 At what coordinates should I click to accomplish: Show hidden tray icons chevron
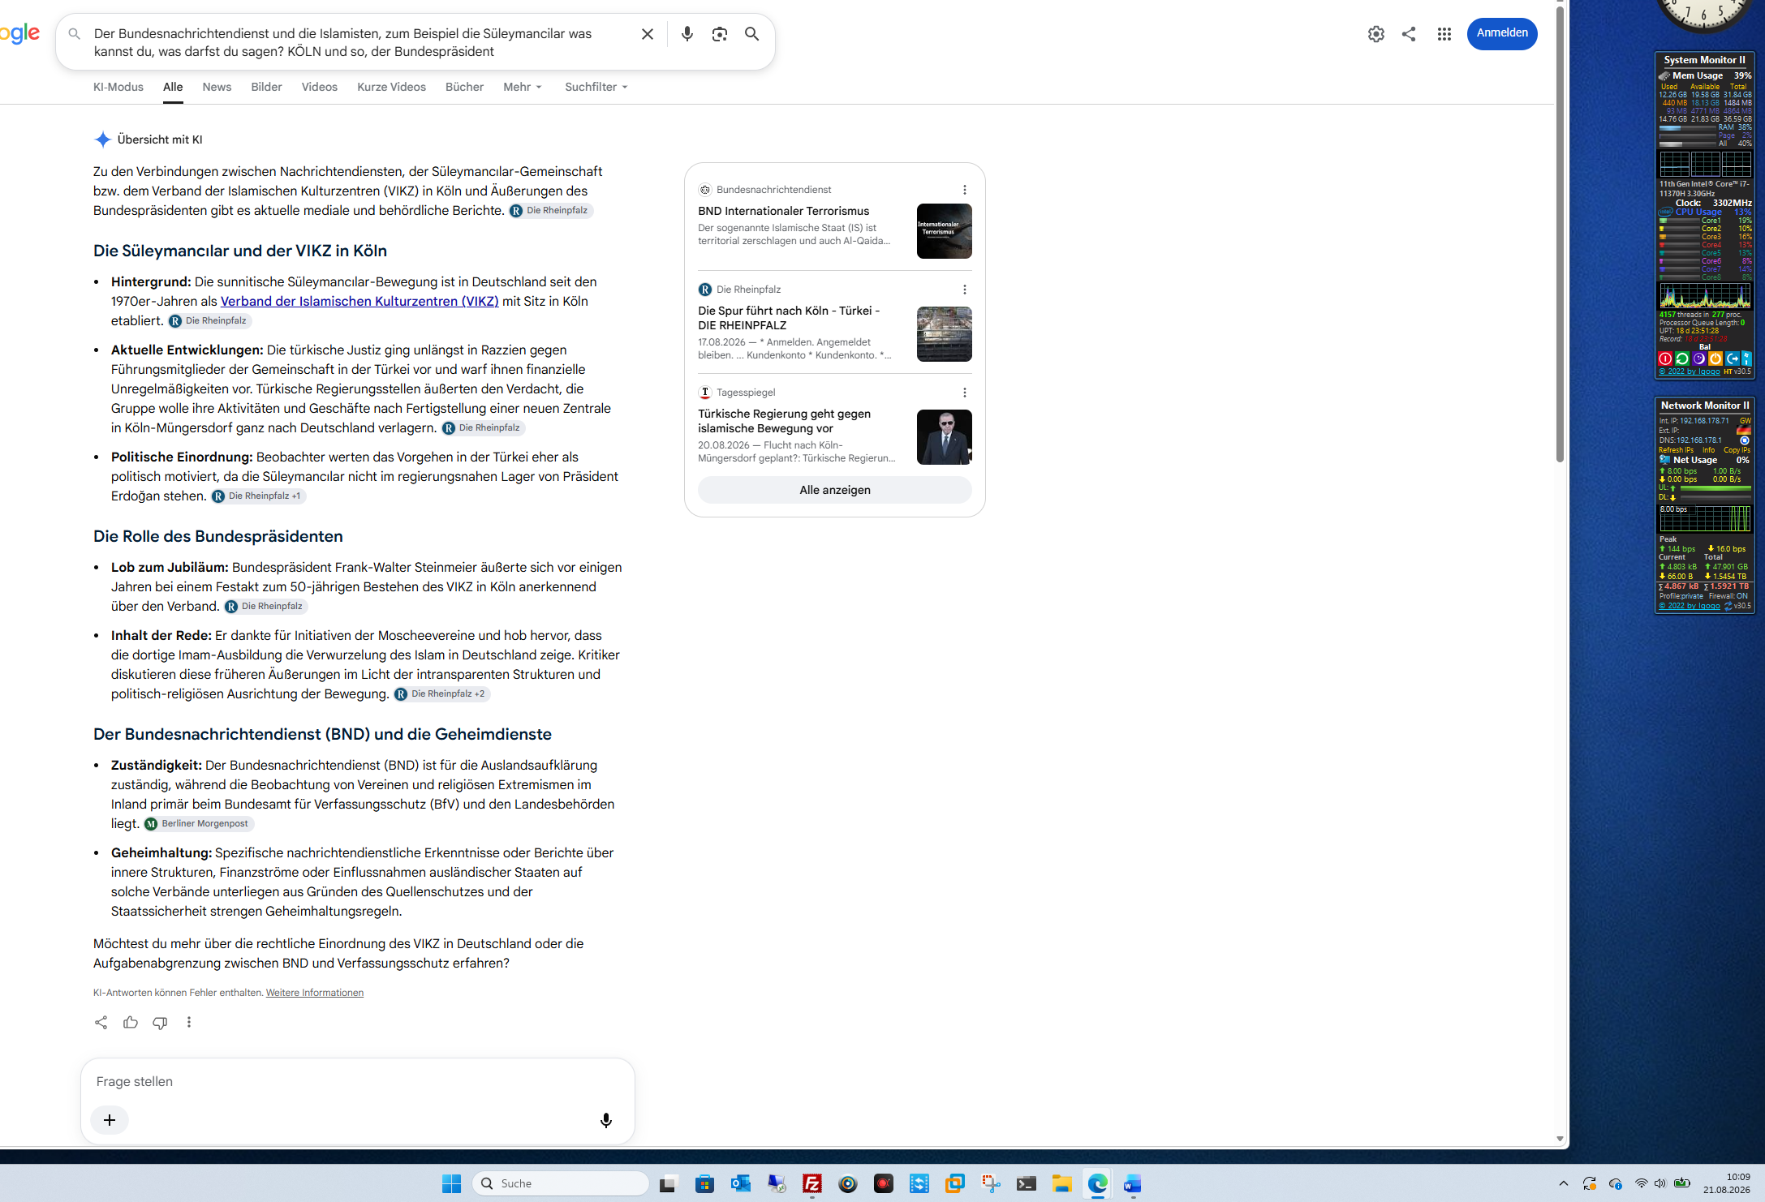click(1564, 1183)
